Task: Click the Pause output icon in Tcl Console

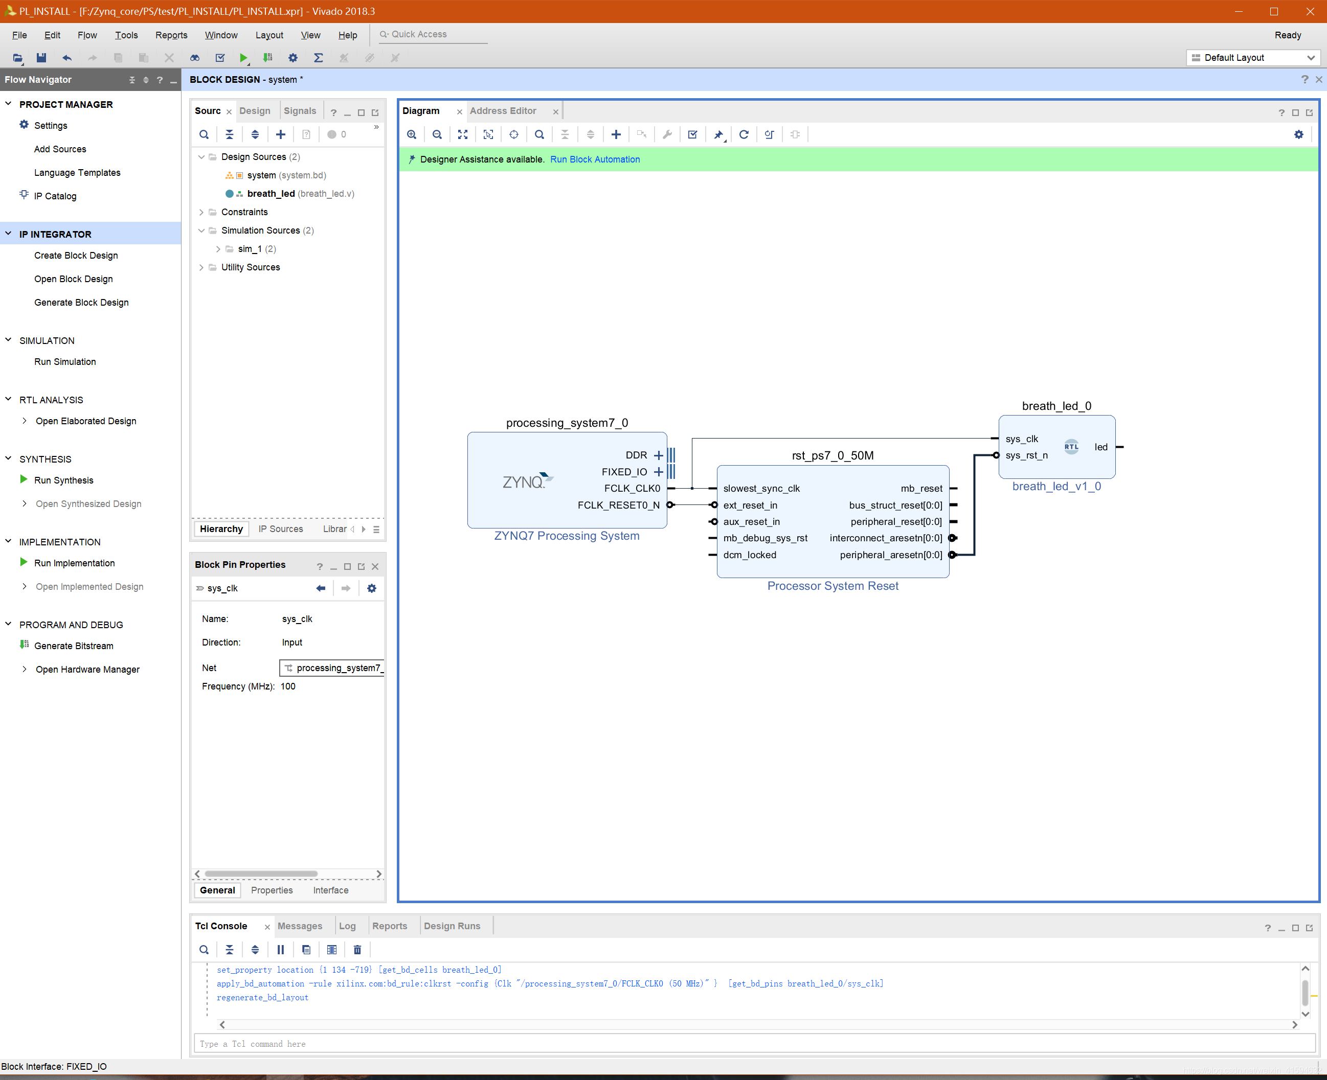Action: coord(281,949)
